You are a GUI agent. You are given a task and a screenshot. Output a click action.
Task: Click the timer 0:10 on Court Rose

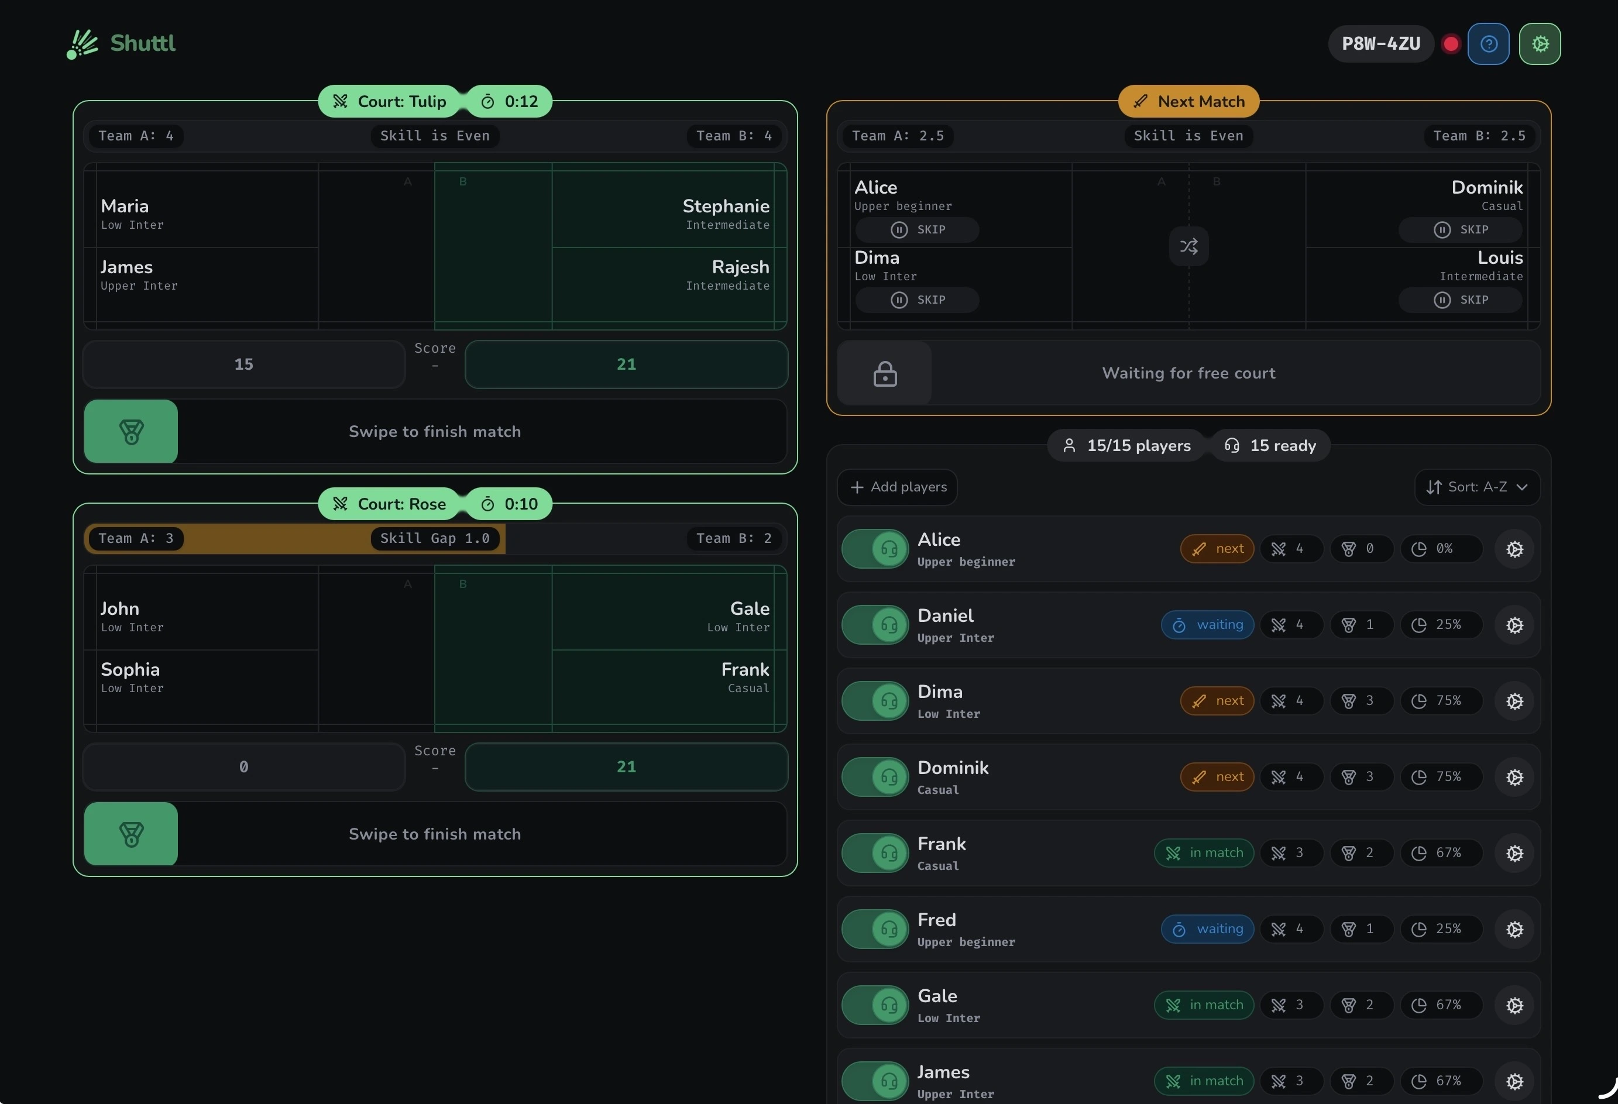510,504
